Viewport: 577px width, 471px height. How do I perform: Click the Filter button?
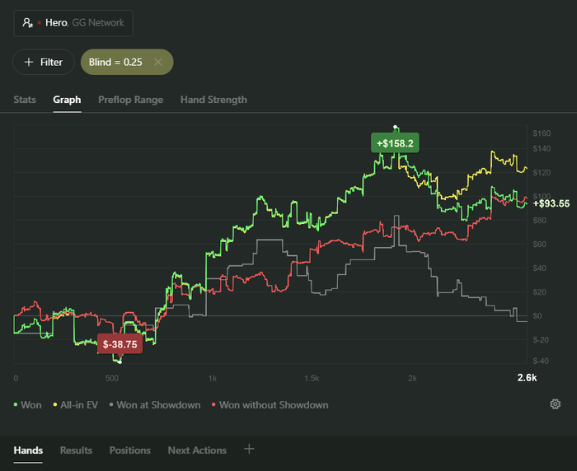click(43, 62)
